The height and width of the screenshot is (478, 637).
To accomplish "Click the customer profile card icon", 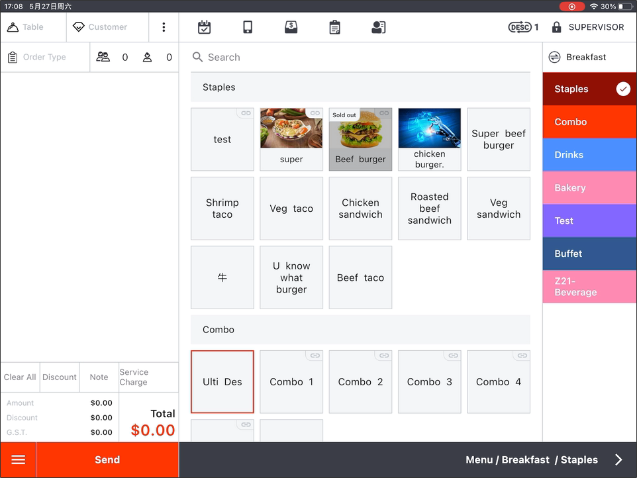I will (378, 27).
